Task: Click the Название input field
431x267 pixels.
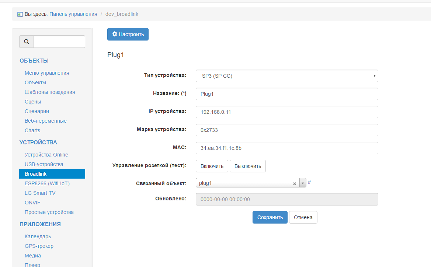Action: (x=287, y=94)
